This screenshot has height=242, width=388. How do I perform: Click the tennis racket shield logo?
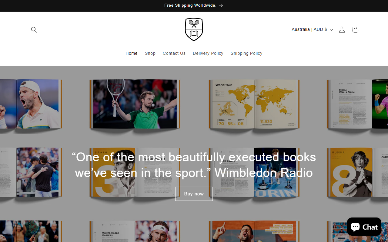pos(194,30)
